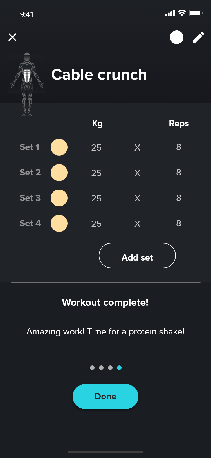The height and width of the screenshot is (458, 211).
Task: Toggle Set 2 completion circle
Action: 59,173
